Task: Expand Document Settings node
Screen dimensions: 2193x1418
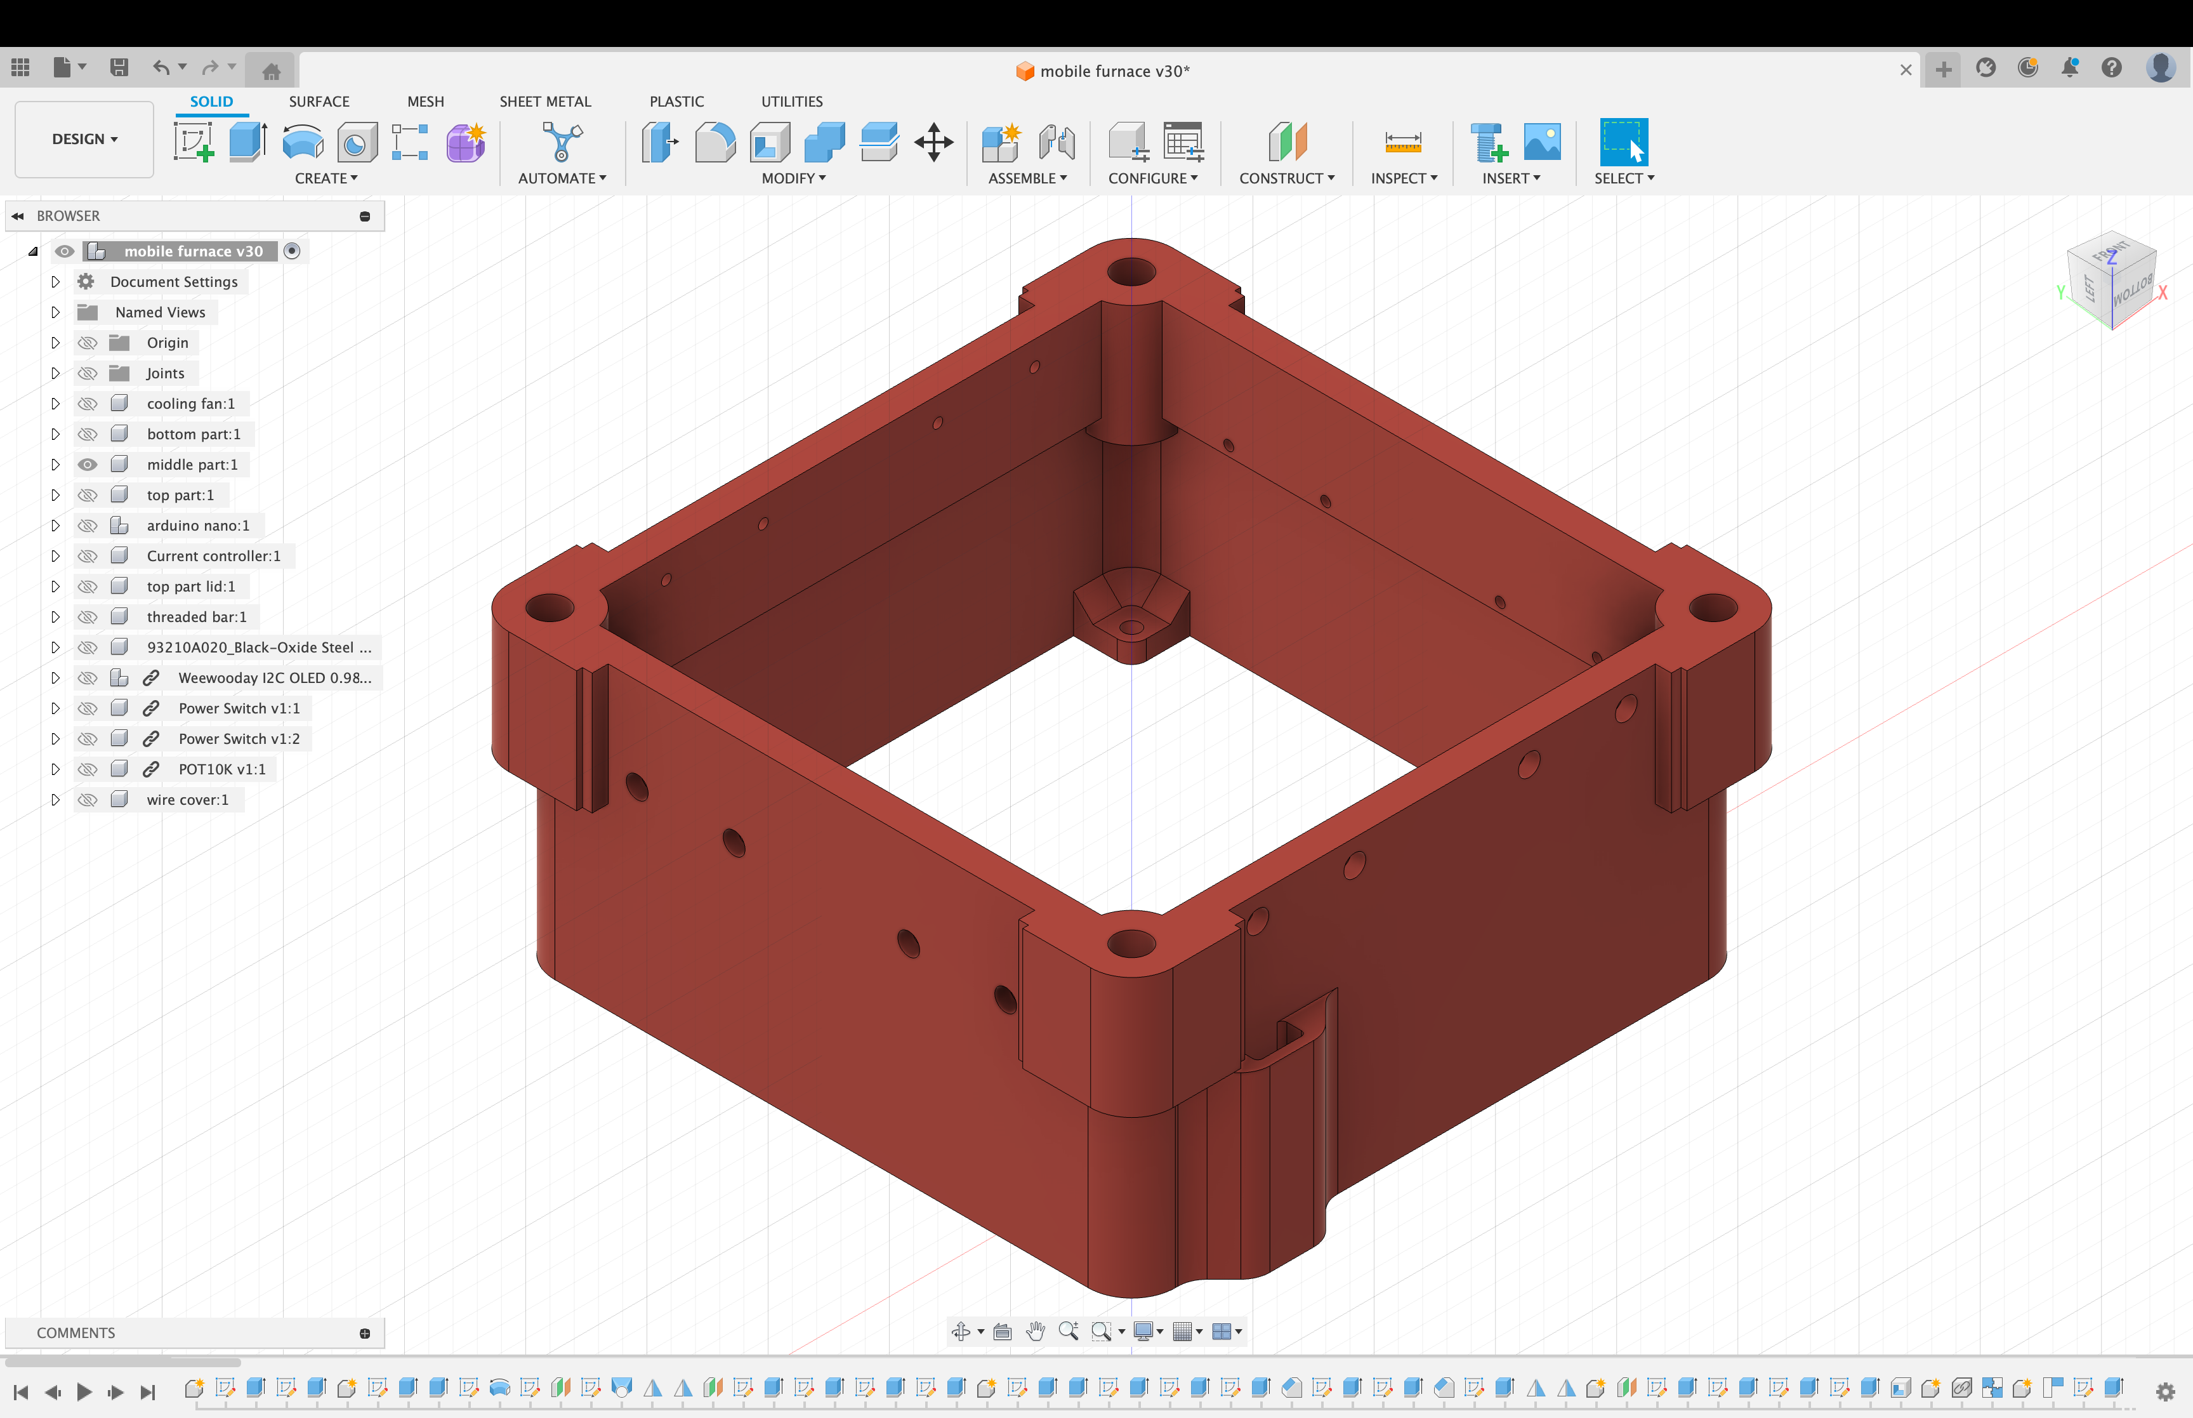Action: point(55,282)
